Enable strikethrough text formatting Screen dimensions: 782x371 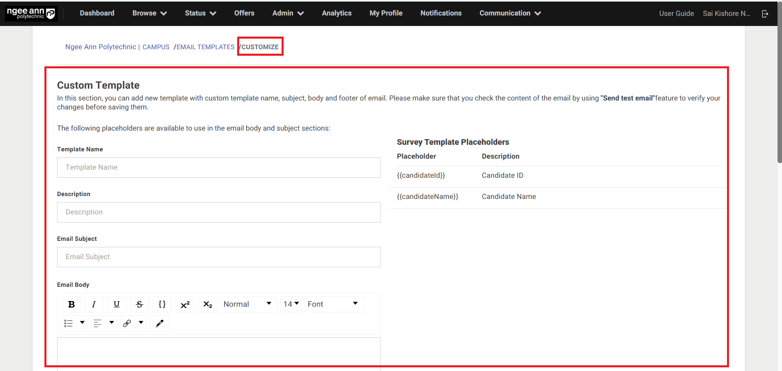point(139,304)
